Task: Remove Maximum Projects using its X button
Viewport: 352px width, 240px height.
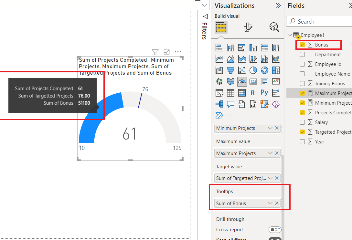Action: click(x=277, y=153)
